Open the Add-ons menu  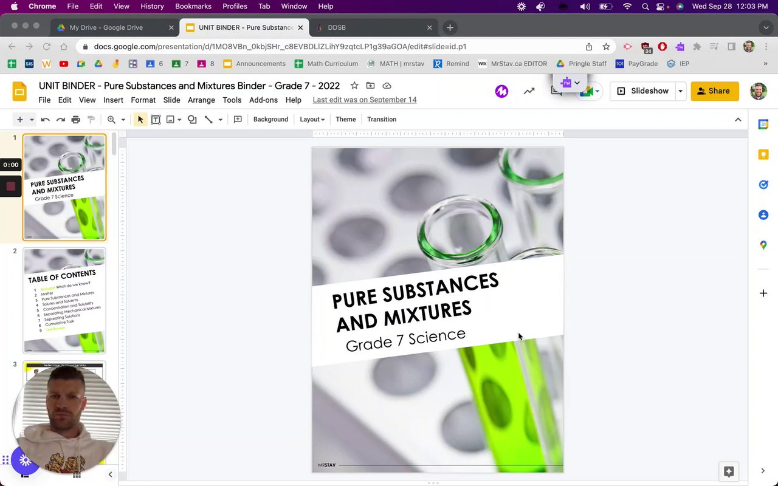[x=263, y=100]
